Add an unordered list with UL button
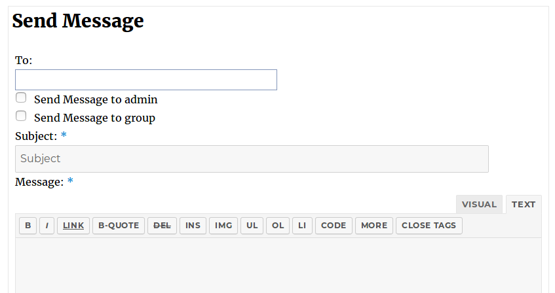The height and width of the screenshot is (293, 555). click(252, 226)
